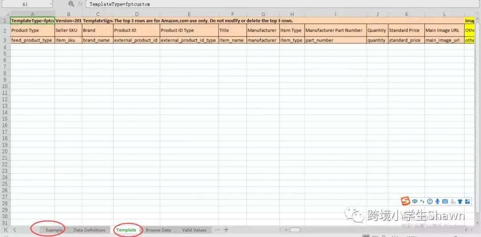Image resolution: width=481 pixels, height=237 pixels.
Task: Click the 'item_name' cell
Action: 232,40
